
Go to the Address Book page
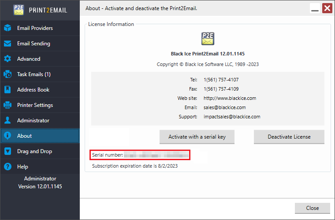33,90
